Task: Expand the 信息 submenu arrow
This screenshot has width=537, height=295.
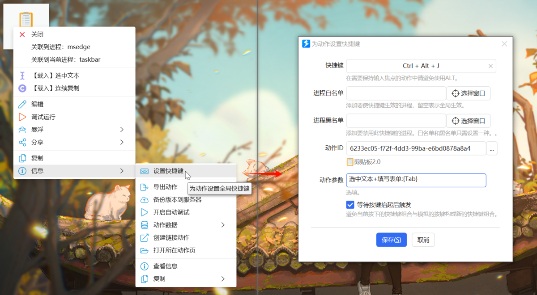Action: (122, 171)
